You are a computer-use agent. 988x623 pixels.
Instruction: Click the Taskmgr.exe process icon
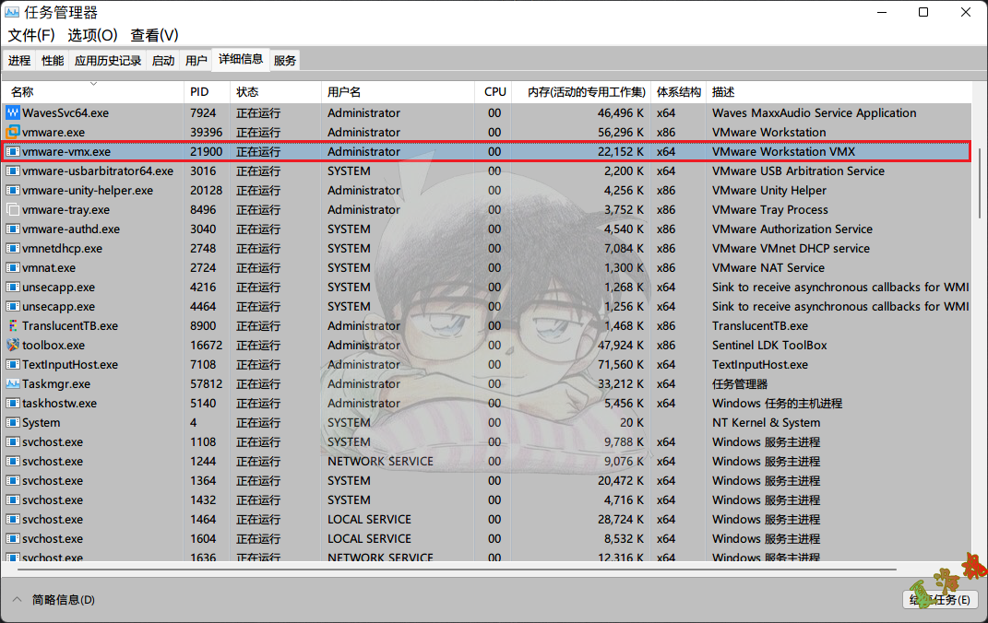(13, 383)
